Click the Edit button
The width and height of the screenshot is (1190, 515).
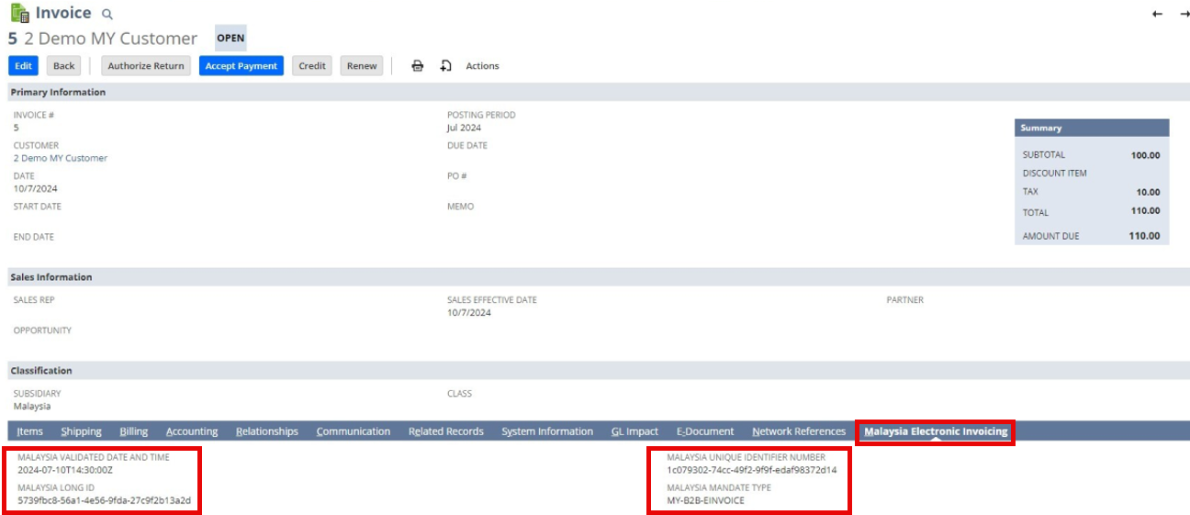pos(24,66)
